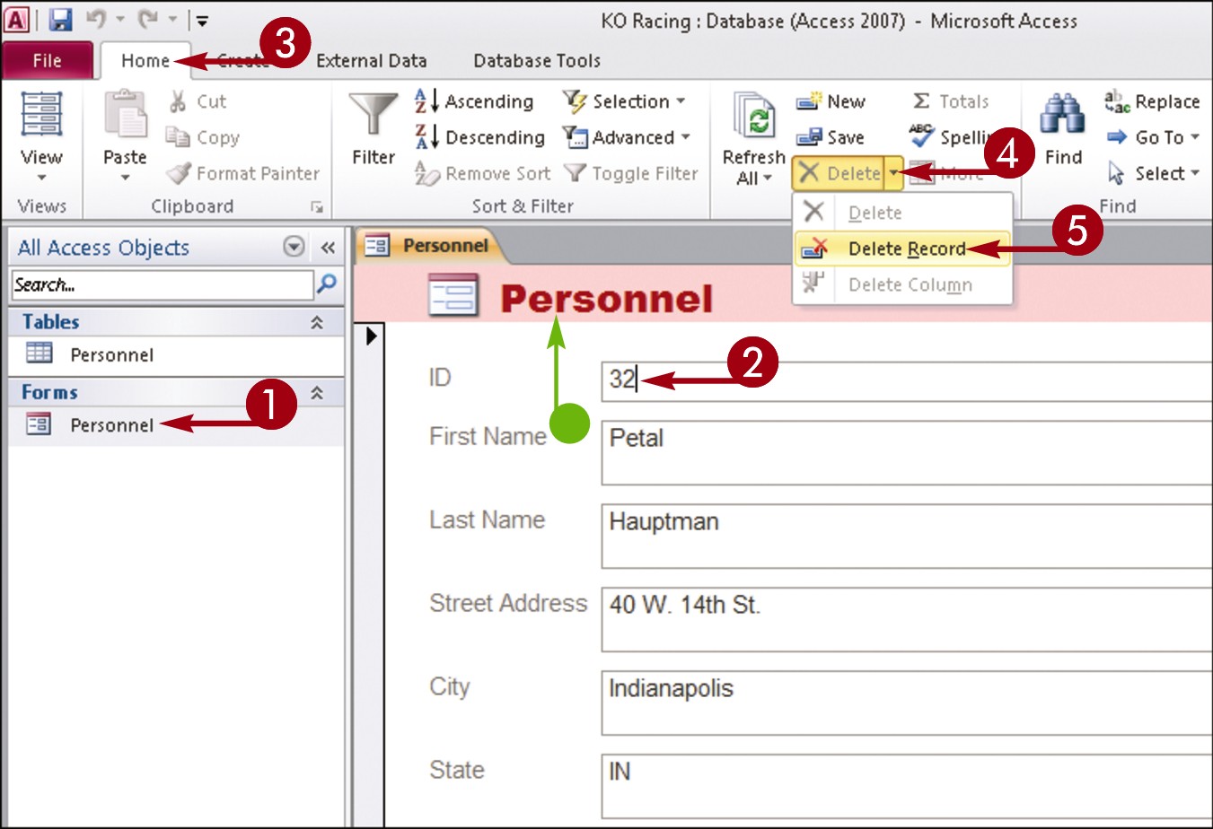Screen dimensions: 1213x829
Task: Open Customize Quick Access Toolbar dropdown
Action: tap(202, 21)
